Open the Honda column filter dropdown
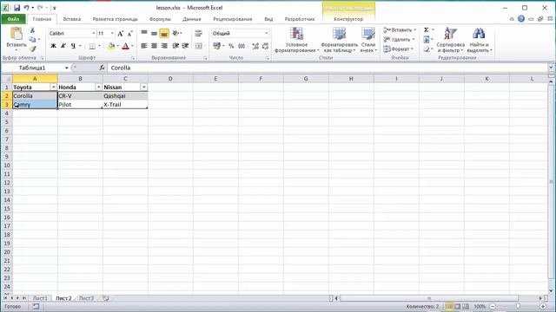 [x=98, y=87]
